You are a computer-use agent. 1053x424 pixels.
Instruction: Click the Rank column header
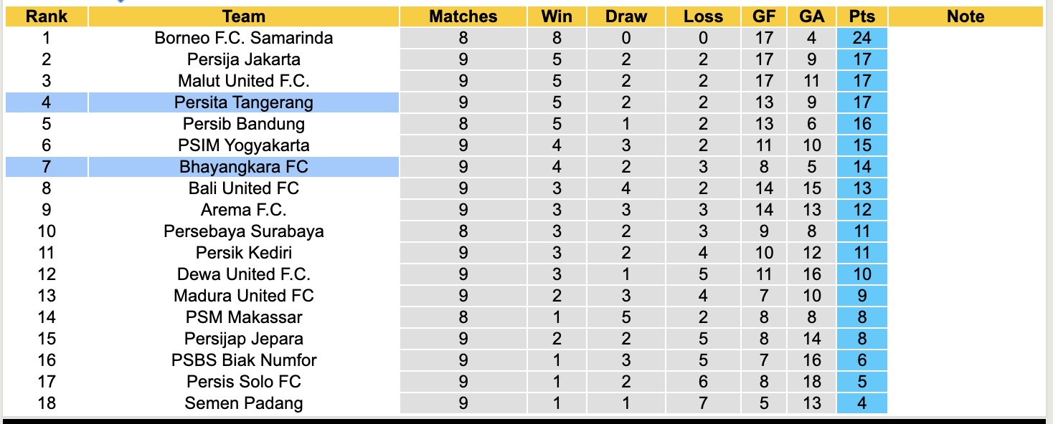coord(47,16)
